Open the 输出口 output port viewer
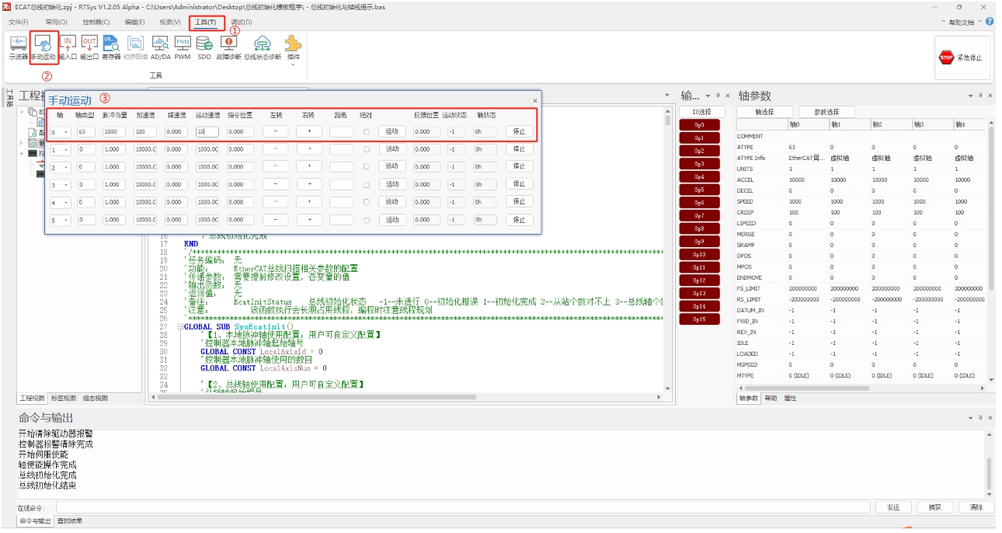Image resolution: width=1002 pixels, height=533 pixels. [x=89, y=47]
